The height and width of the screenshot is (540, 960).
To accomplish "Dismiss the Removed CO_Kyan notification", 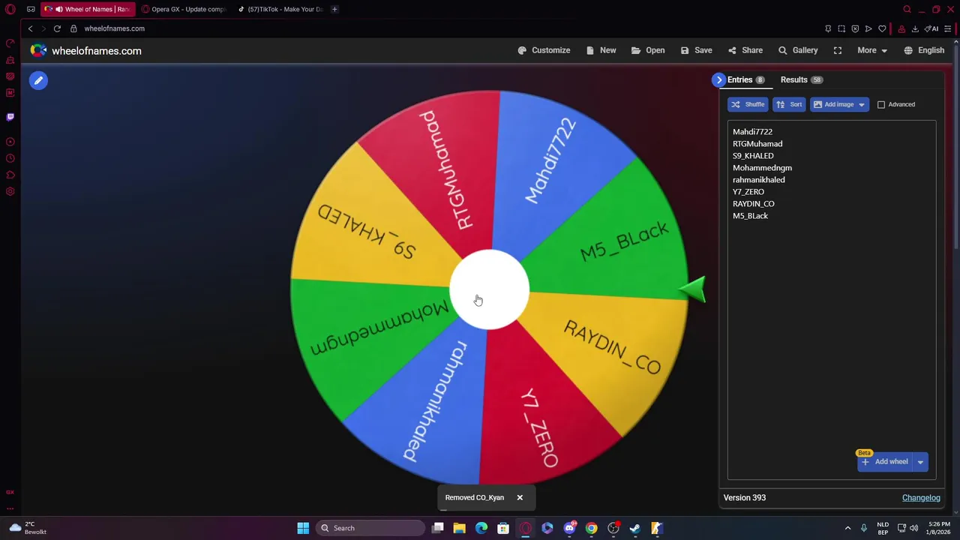I will [x=519, y=497].
